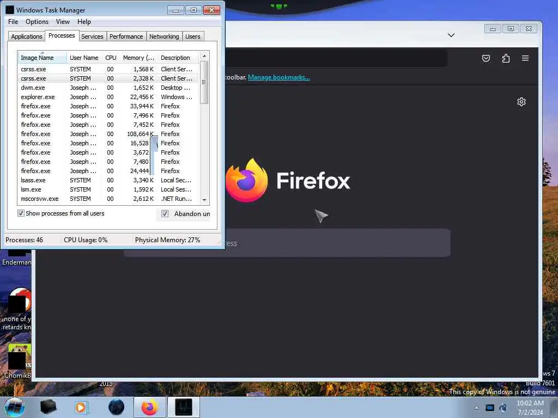
Task: Launch Windows Media Player from taskbar
Action: click(81, 407)
